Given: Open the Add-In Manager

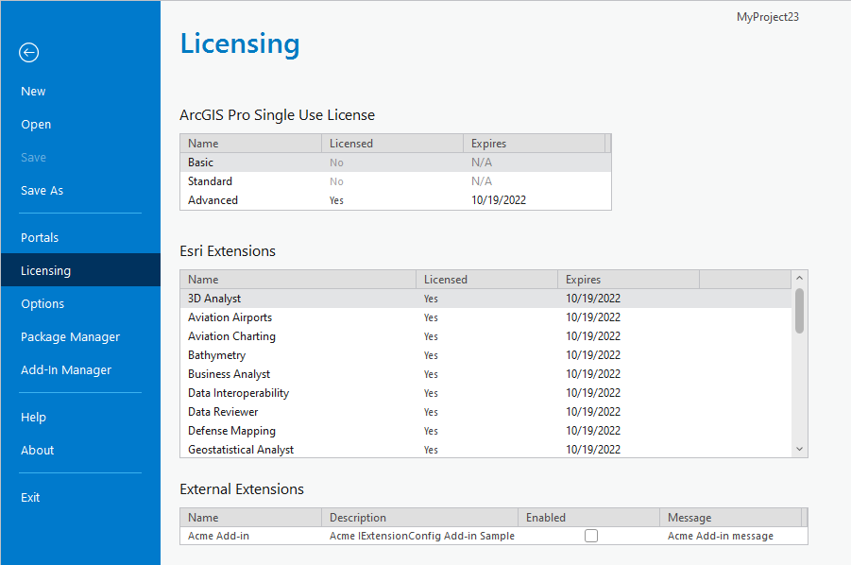Looking at the screenshot, I should click(x=66, y=369).
